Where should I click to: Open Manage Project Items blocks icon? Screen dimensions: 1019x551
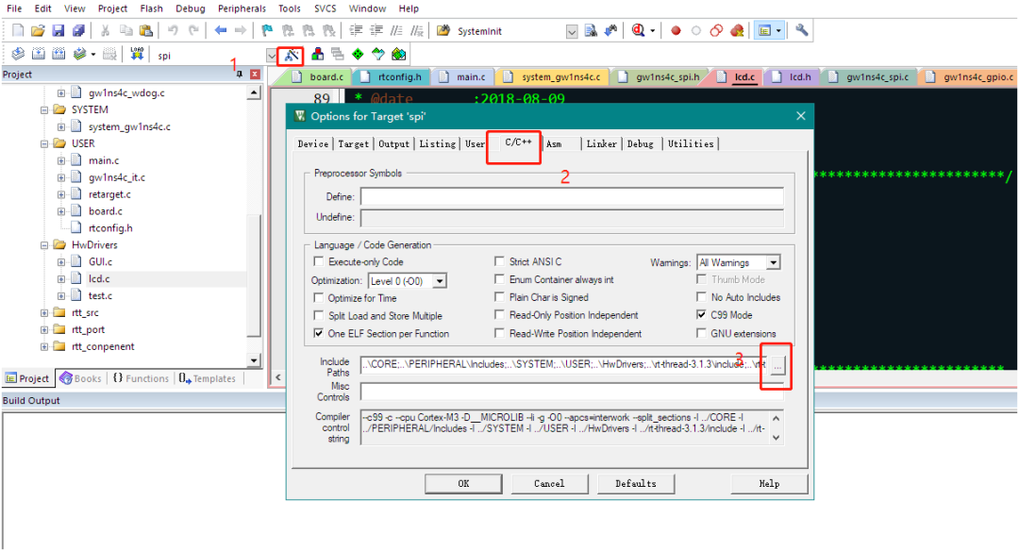[x=317, y=55]
